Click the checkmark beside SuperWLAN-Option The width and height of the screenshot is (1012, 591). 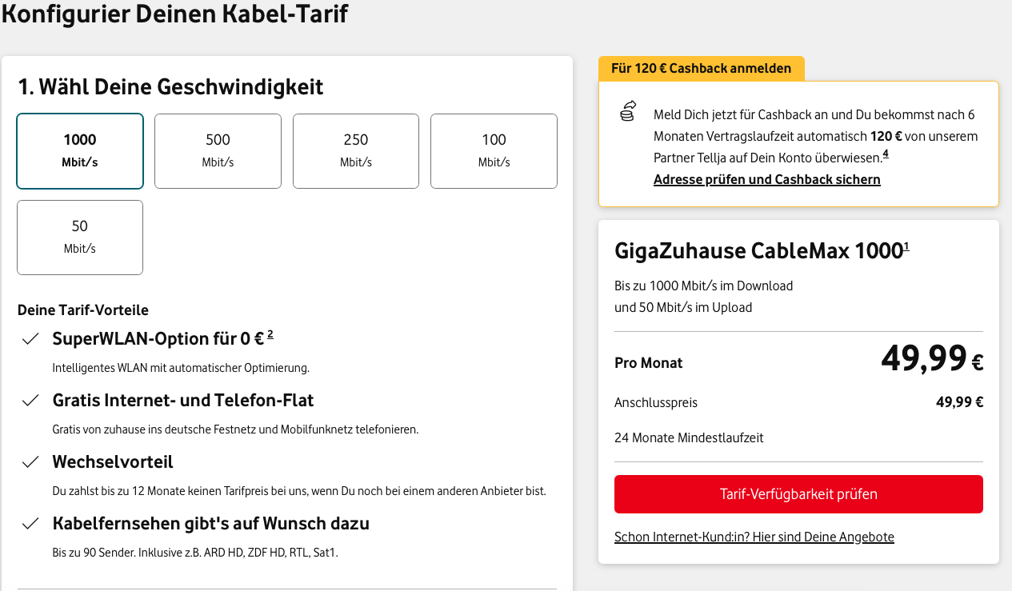[30, 339]
